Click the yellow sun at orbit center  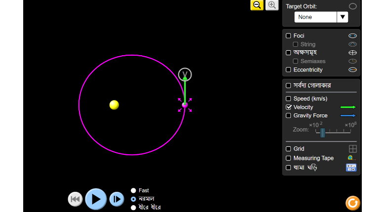[114, 105]
